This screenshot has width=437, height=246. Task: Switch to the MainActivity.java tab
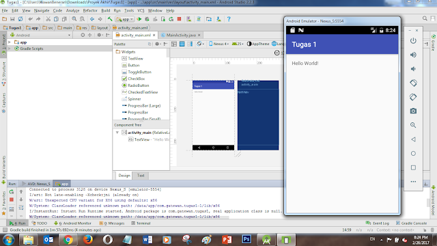pyautogui.click(x=180, y=35)
